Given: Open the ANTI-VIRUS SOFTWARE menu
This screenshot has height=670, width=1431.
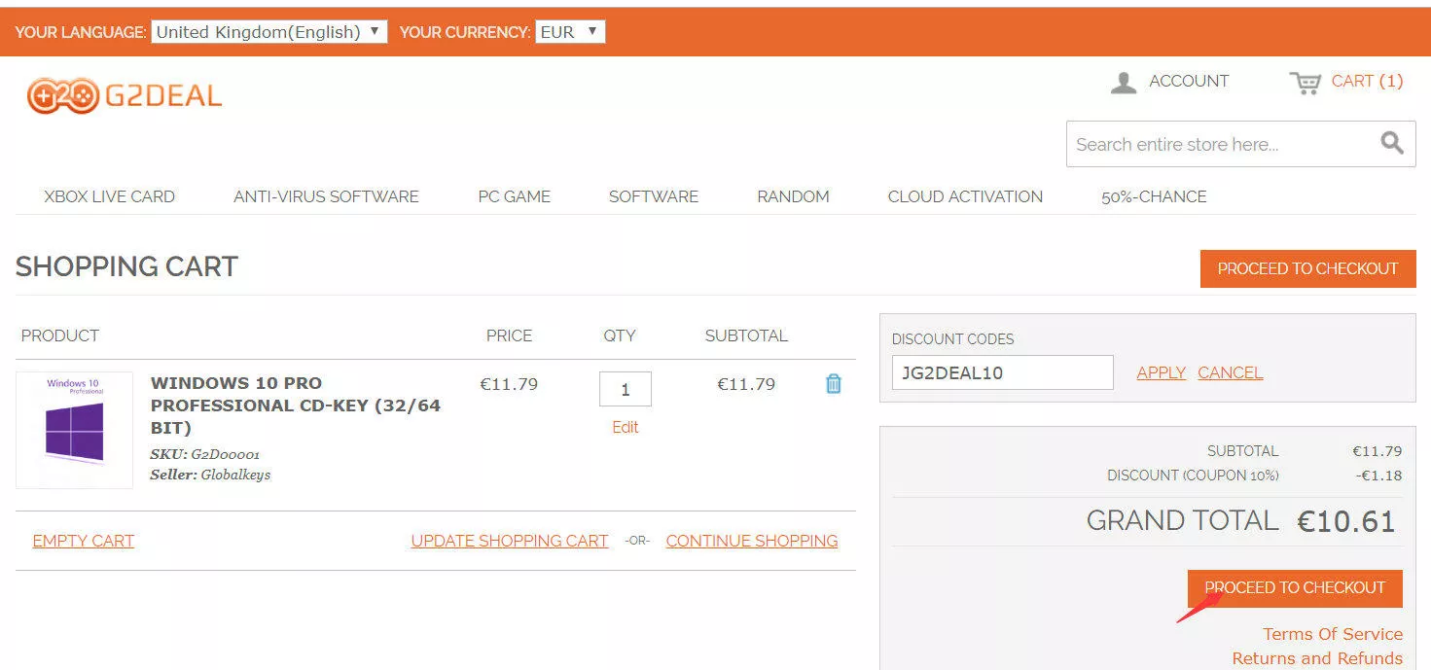Looking at the screenshot, I should (x=326, y=196).
